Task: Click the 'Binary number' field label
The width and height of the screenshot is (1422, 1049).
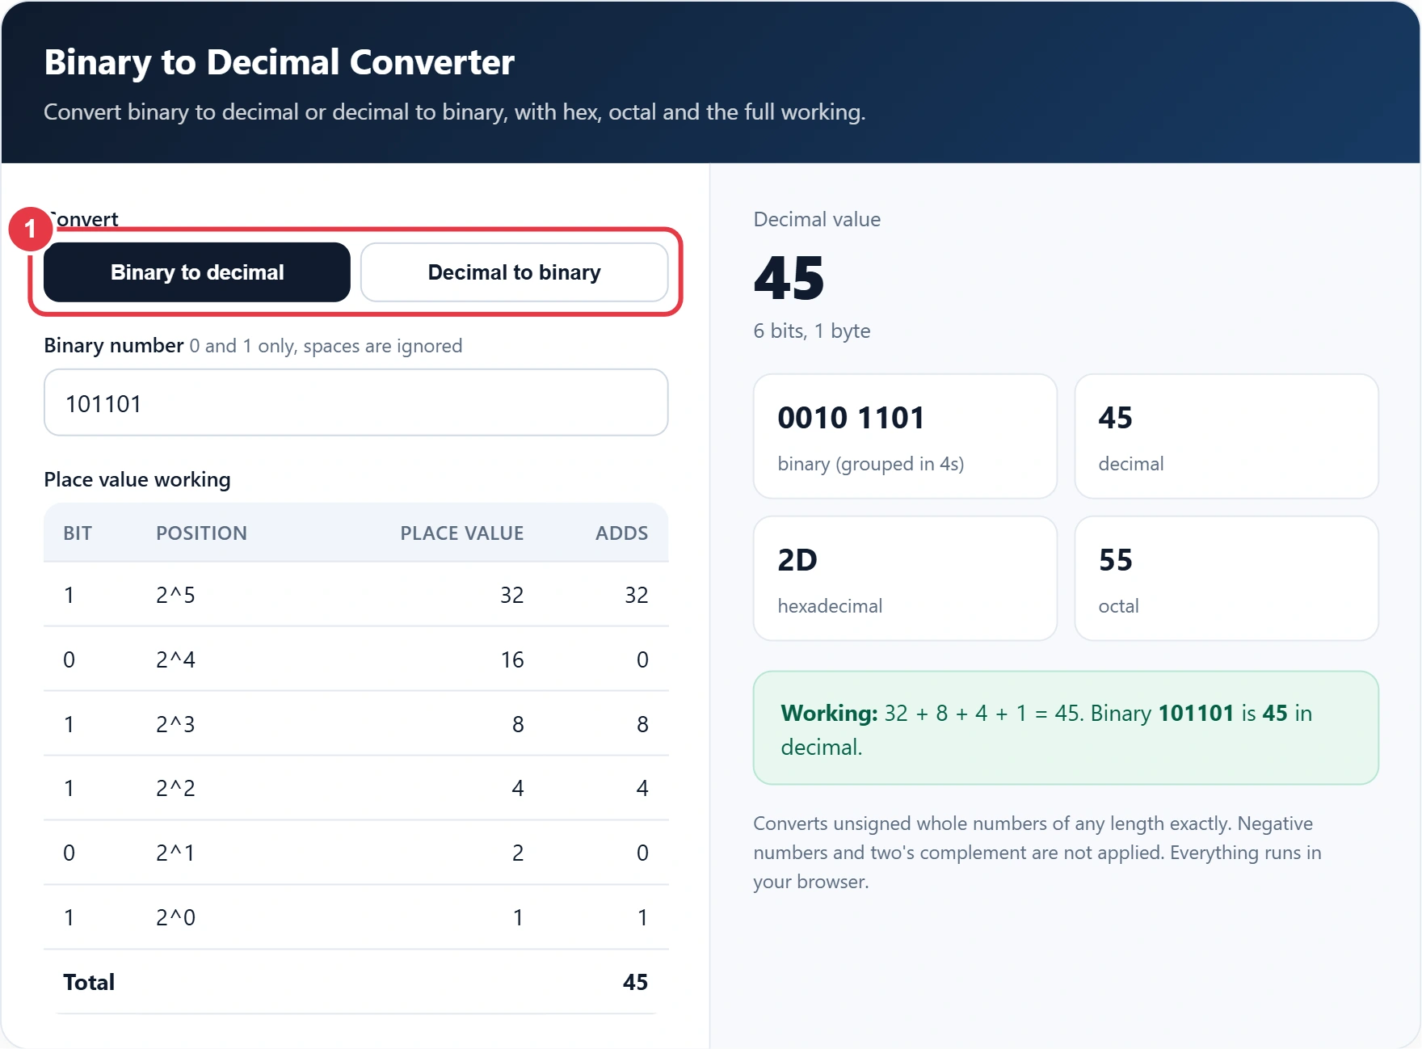Action: pos(114,346)
